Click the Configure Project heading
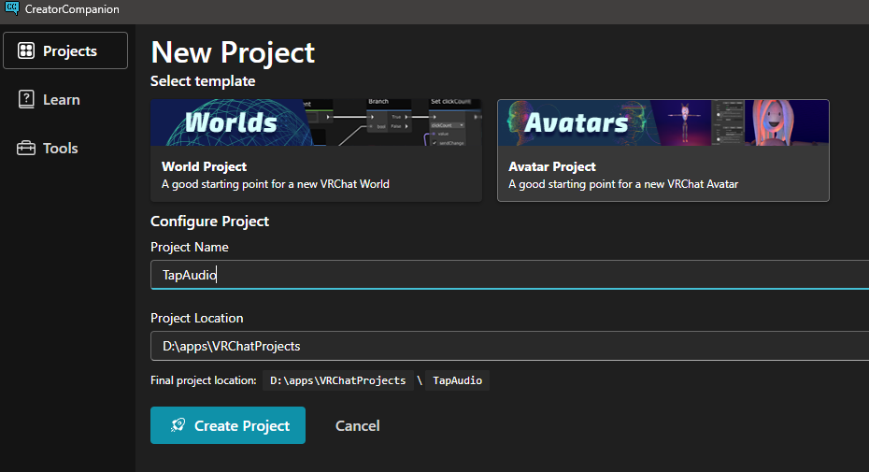 (209, 222)
